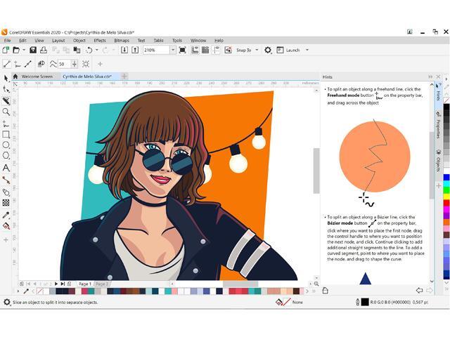Toggle auto-close on cut option

(41, 64)
